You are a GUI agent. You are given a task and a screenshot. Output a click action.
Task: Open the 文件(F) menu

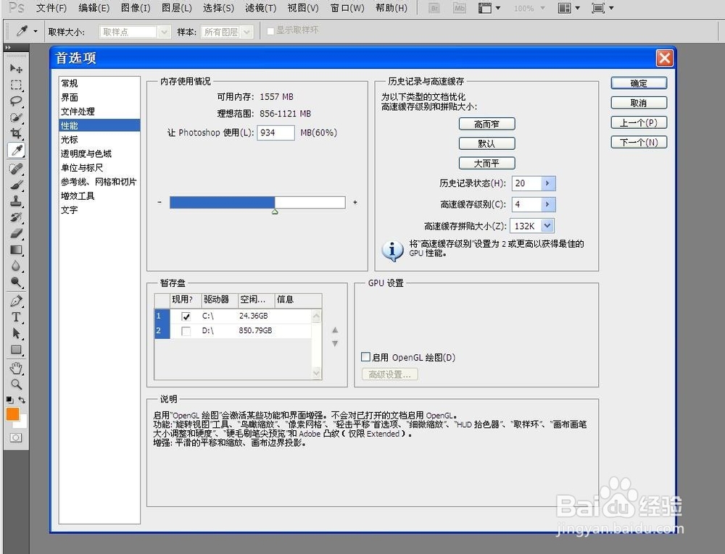[51, 8]
